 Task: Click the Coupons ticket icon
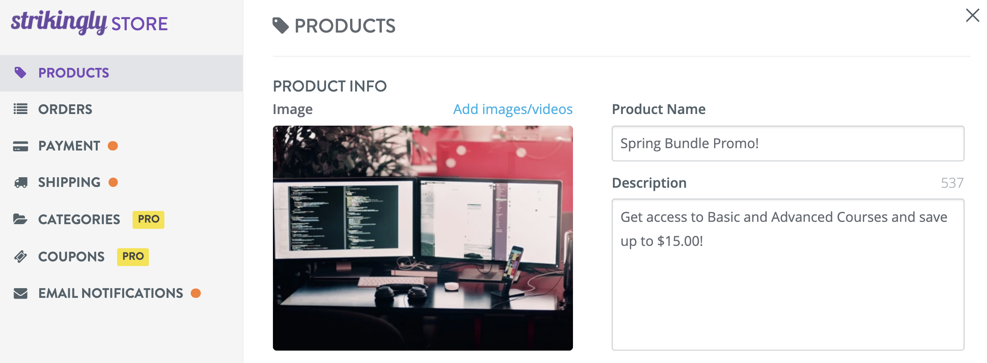click(x=21, y=256)
